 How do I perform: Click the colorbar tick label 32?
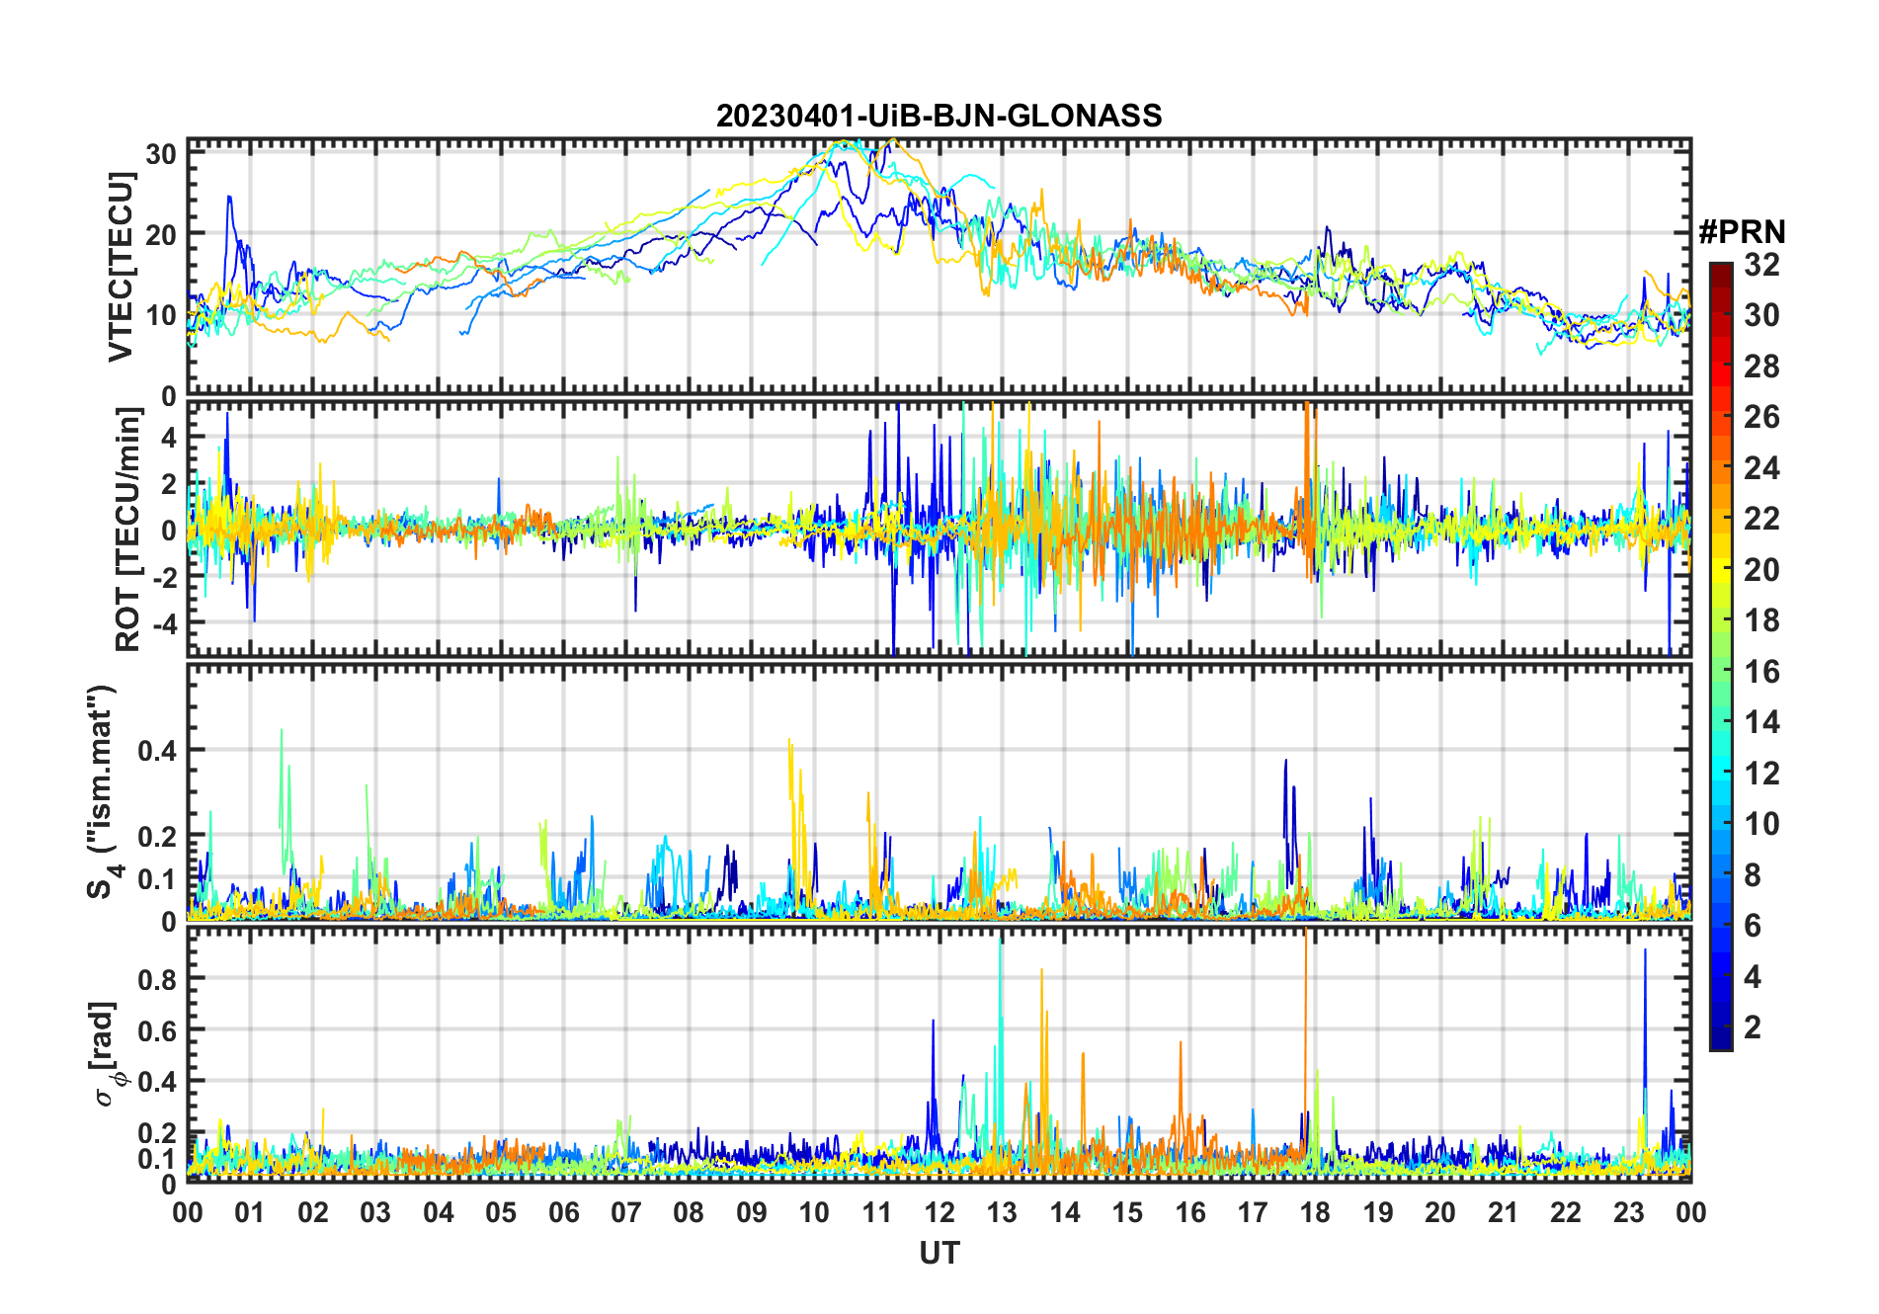[x=1761, y=265]
